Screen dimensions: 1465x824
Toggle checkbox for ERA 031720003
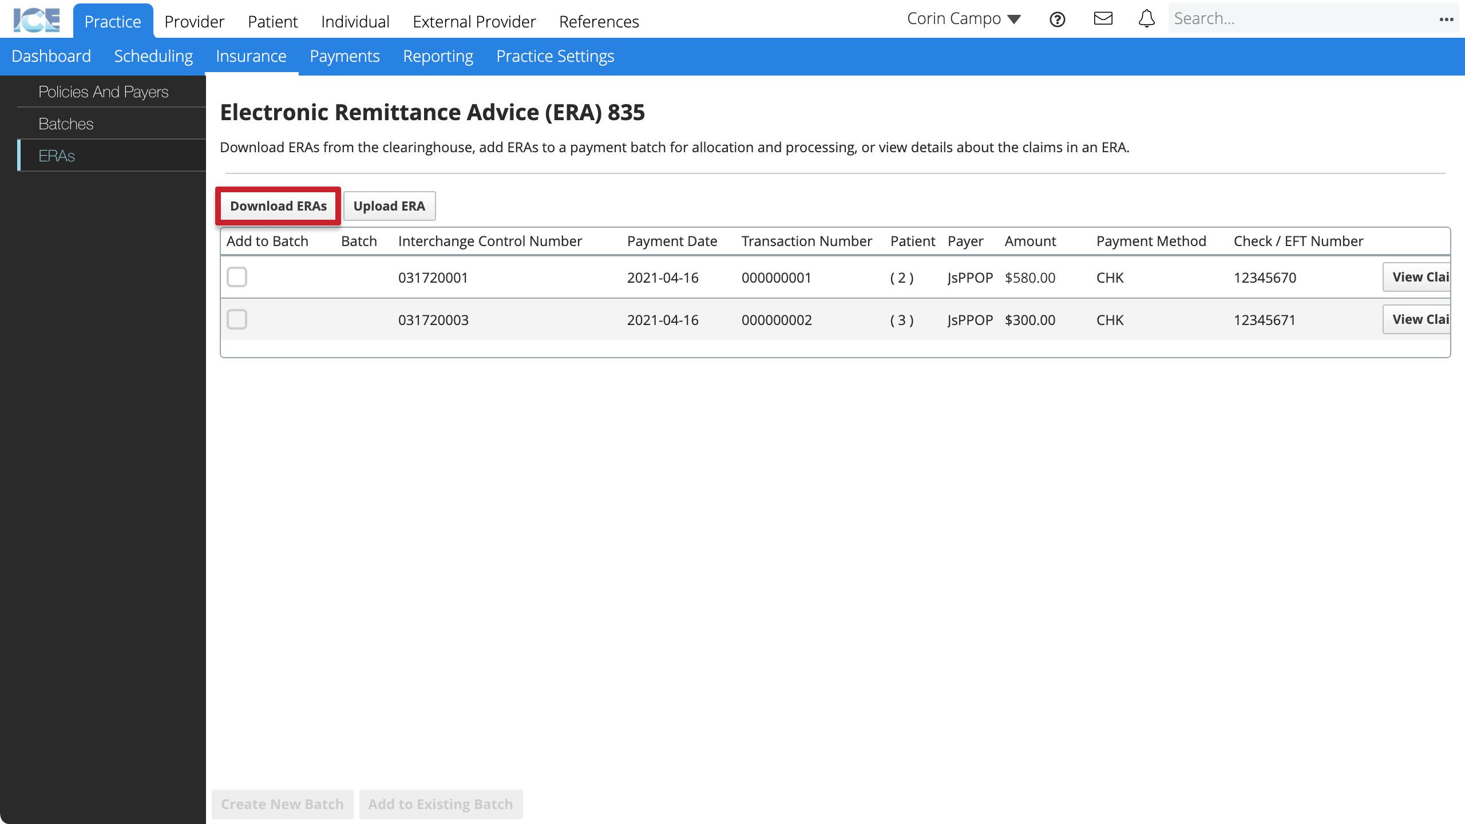[x=237, y=319]
